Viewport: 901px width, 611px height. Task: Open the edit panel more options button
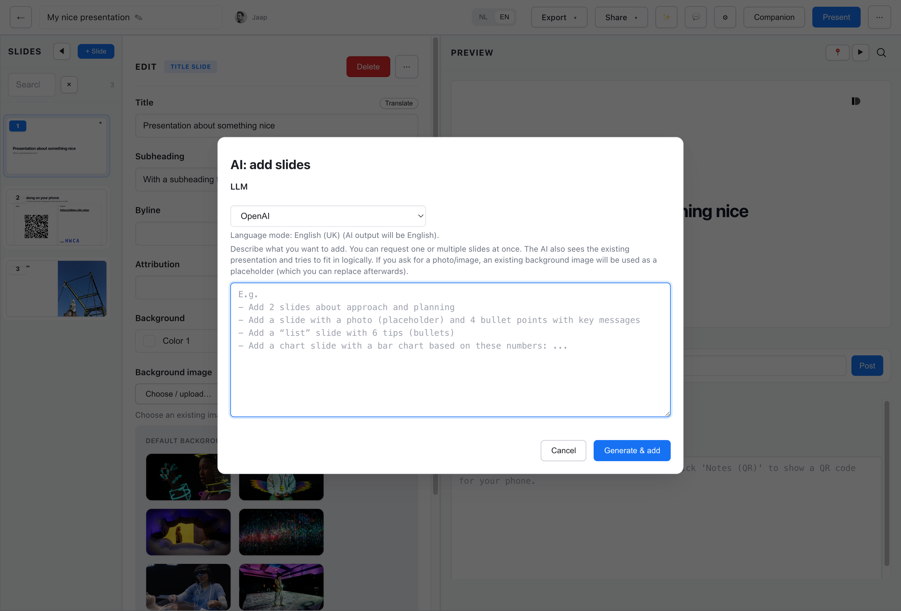406,67
